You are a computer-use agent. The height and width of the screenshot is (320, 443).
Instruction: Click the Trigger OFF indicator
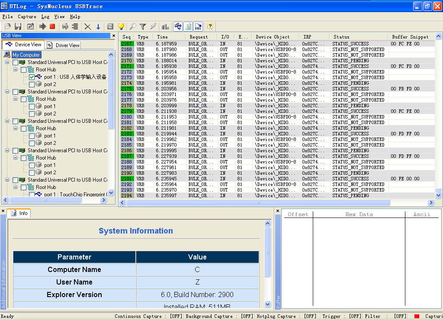click(x=355, y=316)
